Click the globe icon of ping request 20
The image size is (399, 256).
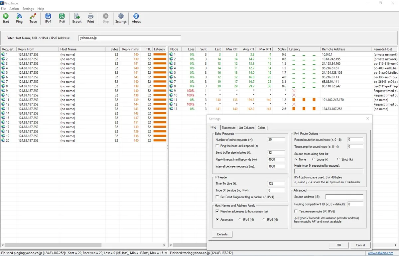tap(3, 140)
